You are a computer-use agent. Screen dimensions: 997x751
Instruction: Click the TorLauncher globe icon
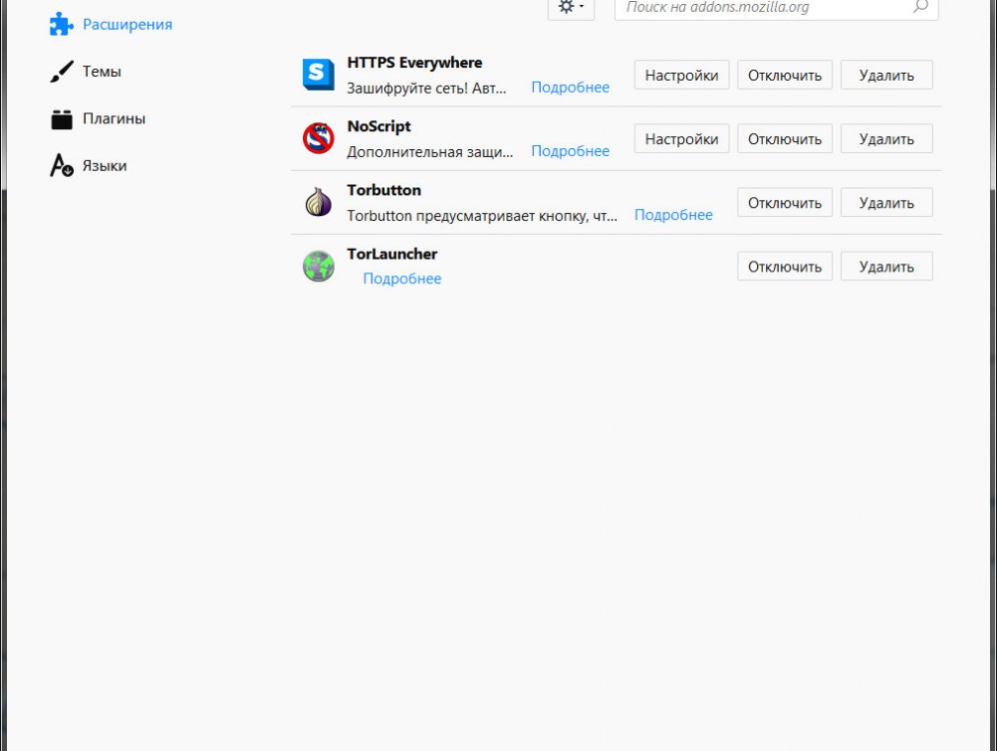[x=318, y=265]
